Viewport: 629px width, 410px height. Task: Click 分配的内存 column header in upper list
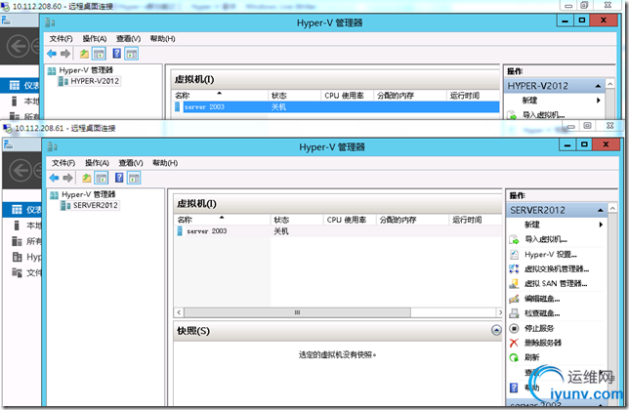point(409,96)
